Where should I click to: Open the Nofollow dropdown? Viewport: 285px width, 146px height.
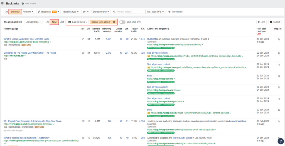click(x=28, y=12)
